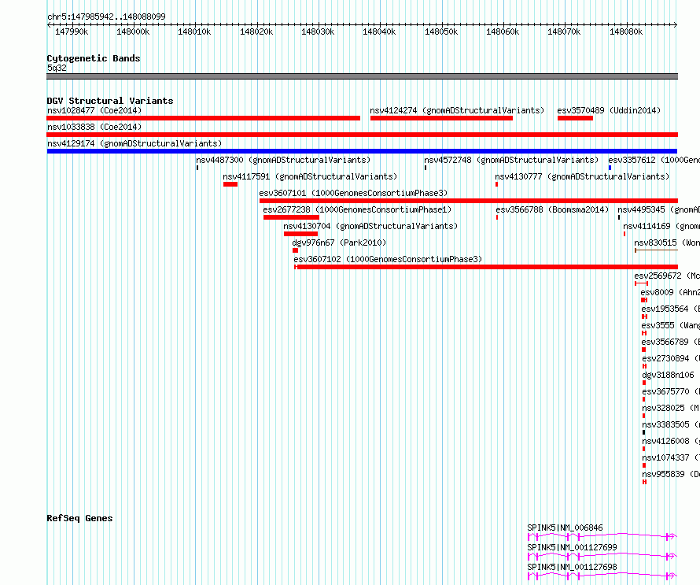Select the SPINK5|NM_001127699 transcript label

572,547
